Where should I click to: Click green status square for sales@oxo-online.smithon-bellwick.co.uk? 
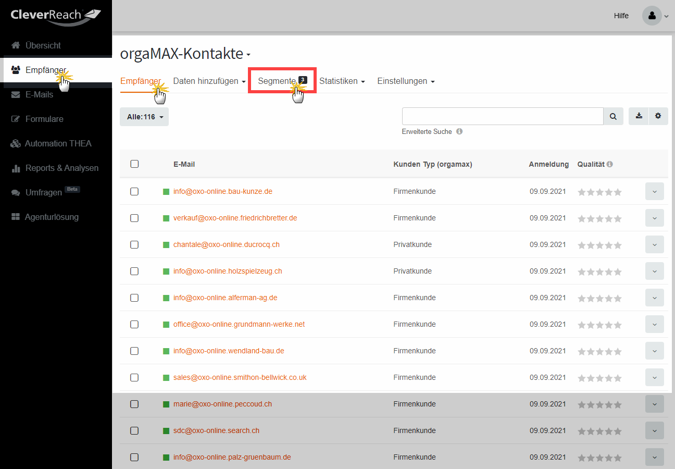(x=166, y=378)
